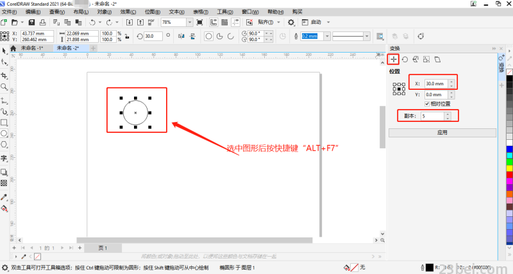The width and height of the screenshot is (513, 274).
Task: Open the 对象(J) menu
Action: 105,12
